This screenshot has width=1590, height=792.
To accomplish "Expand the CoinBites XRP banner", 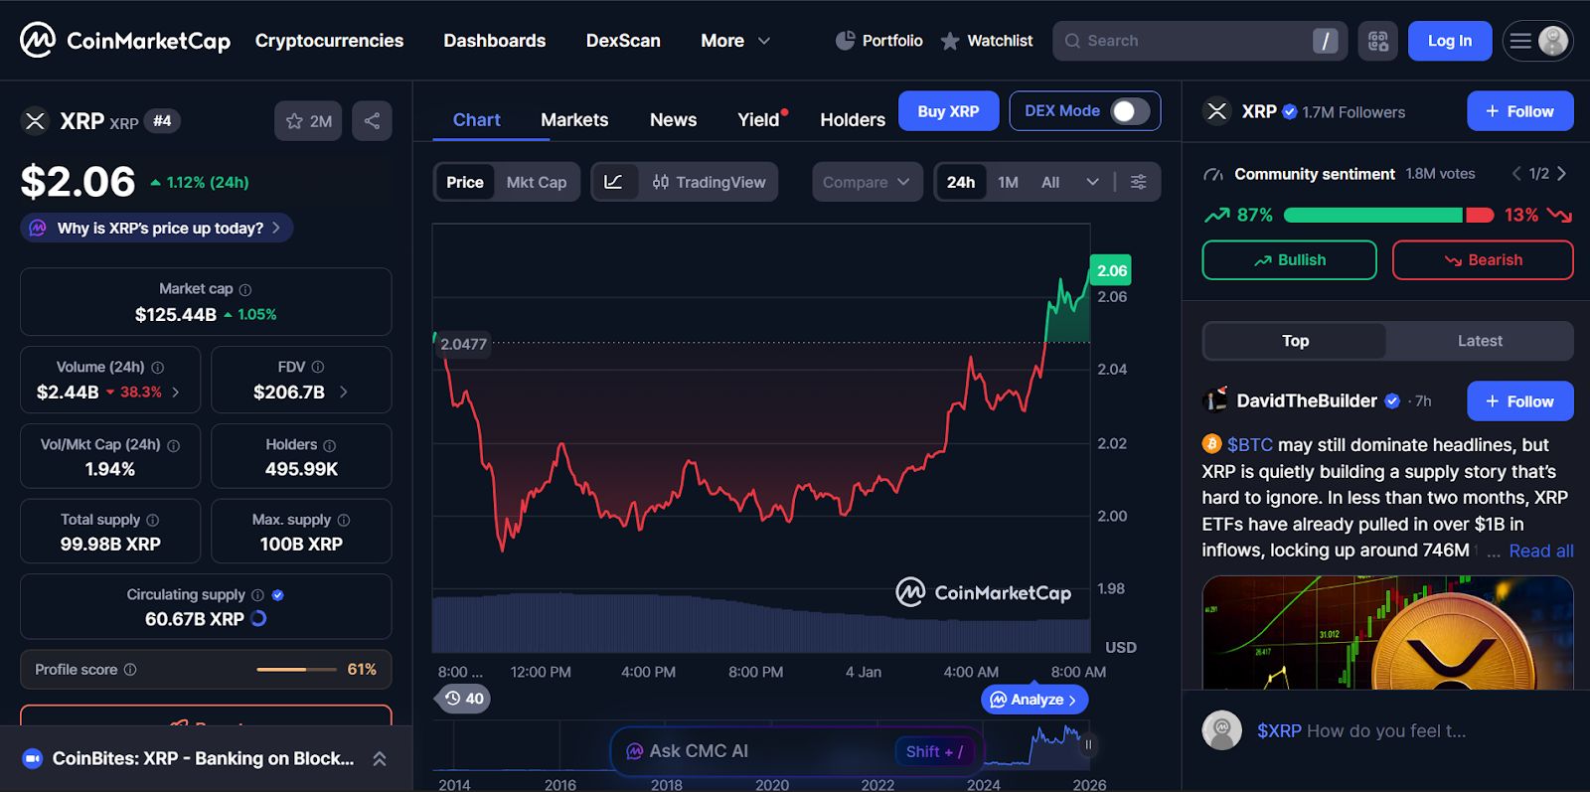I will click(380, 758).
